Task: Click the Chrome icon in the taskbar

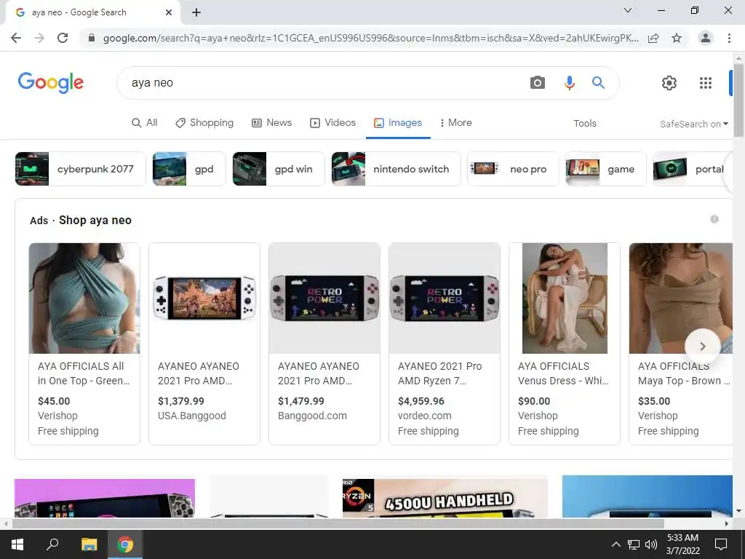Action: pyautogui.click(x=125, y=544)
